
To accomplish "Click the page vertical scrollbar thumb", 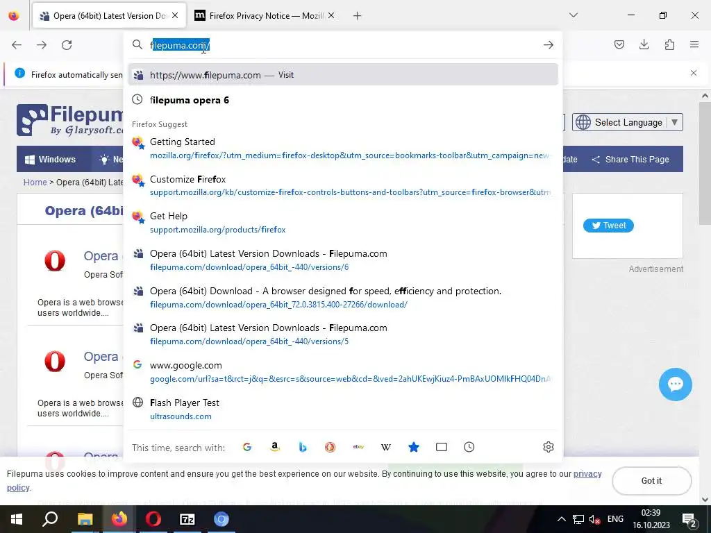I will pyautogui.click(x=705, y=162).
